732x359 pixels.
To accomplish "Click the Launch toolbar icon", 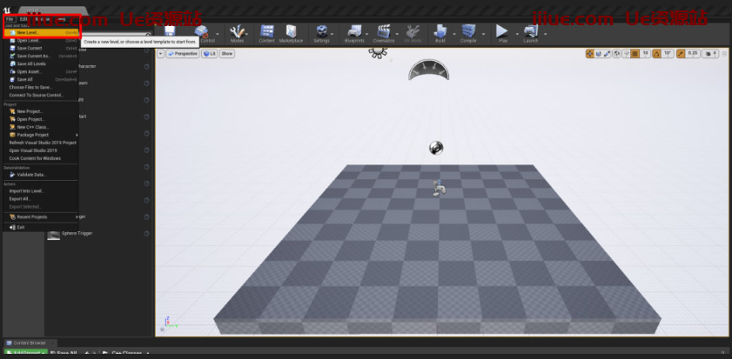I will point(530,33).
